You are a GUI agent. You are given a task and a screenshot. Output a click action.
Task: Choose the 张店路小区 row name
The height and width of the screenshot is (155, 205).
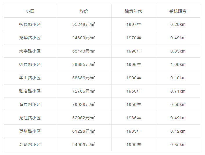pyautogui.click(x=30, y=91)
